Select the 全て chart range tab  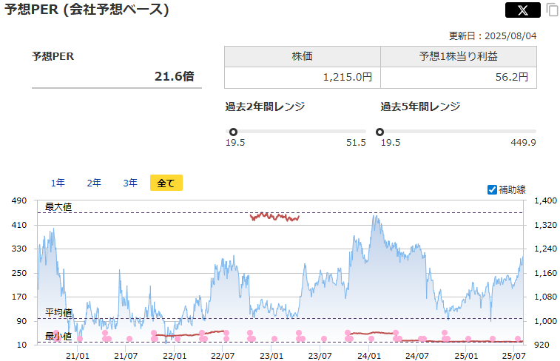coord(166,183)
